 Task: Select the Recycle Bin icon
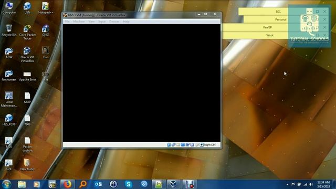pos(9,30)
